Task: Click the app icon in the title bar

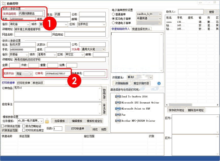Action: click(3, 3)
